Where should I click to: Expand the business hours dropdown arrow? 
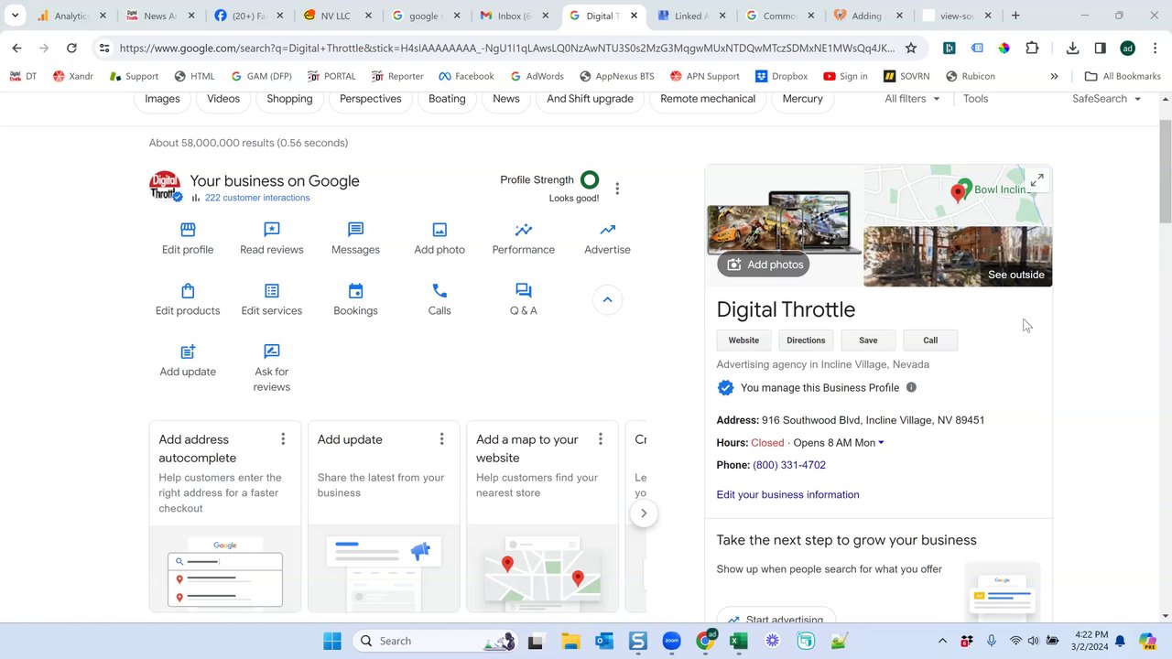881,443
